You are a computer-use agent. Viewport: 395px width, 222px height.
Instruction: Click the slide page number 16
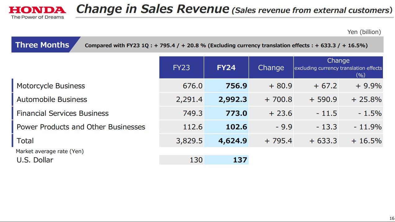click(x=392, y=218)
